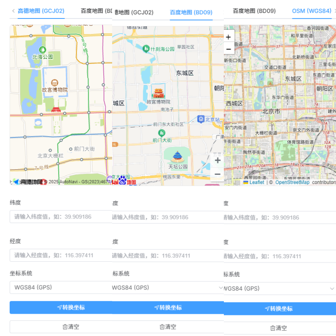Zoom out using the minus control on OSM map
The height and width of the screenshot is (336, 336).
pos(228,48)
